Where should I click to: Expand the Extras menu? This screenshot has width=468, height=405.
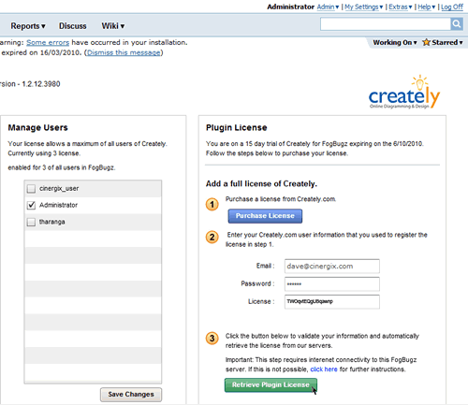(x=401, y=7)
